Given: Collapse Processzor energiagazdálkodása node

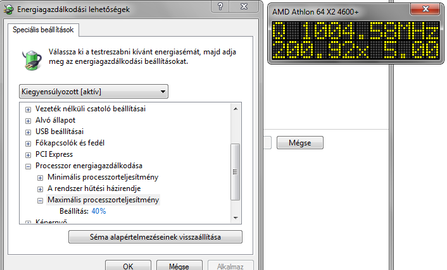Looking at the screenshot, I should point(28,166).
